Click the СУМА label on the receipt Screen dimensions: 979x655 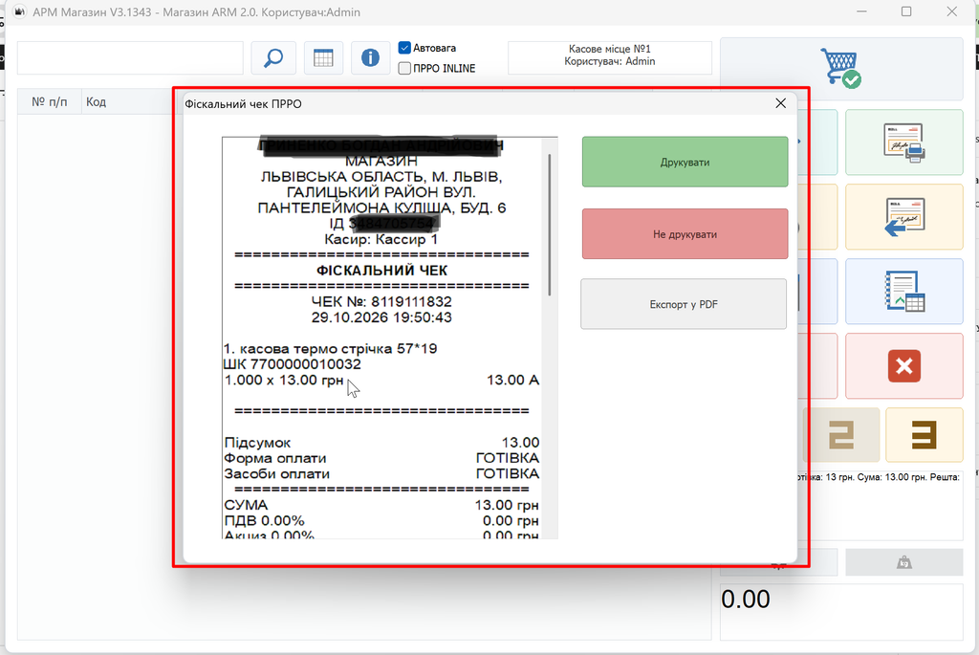[x=246, y=505]
